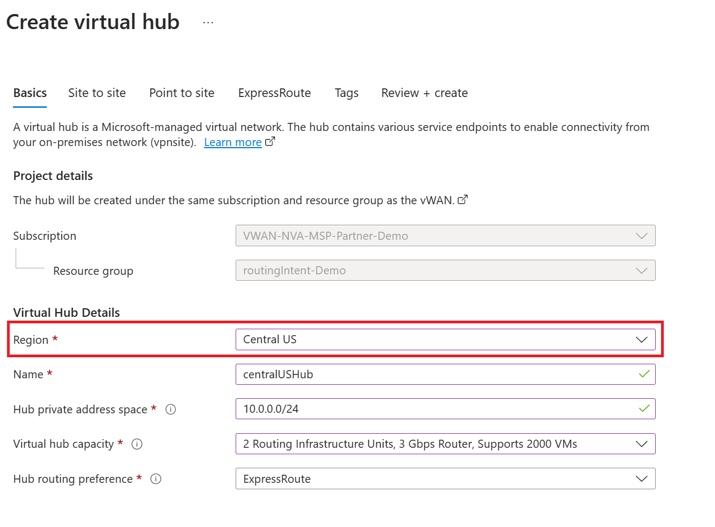Click the Resource group routingIntent-Demo dropdown
Viewport: 715px width, 527px height.
coord(445,271)
